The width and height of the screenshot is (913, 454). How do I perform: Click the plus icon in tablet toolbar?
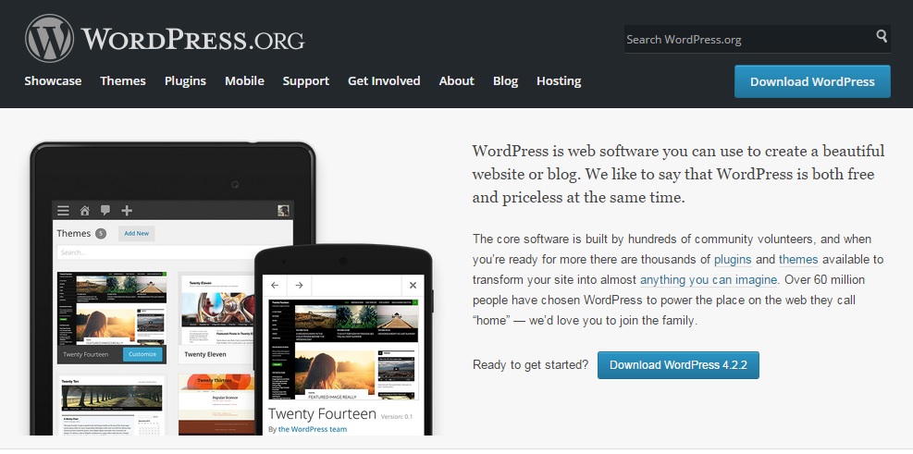[x=127, y=211]
